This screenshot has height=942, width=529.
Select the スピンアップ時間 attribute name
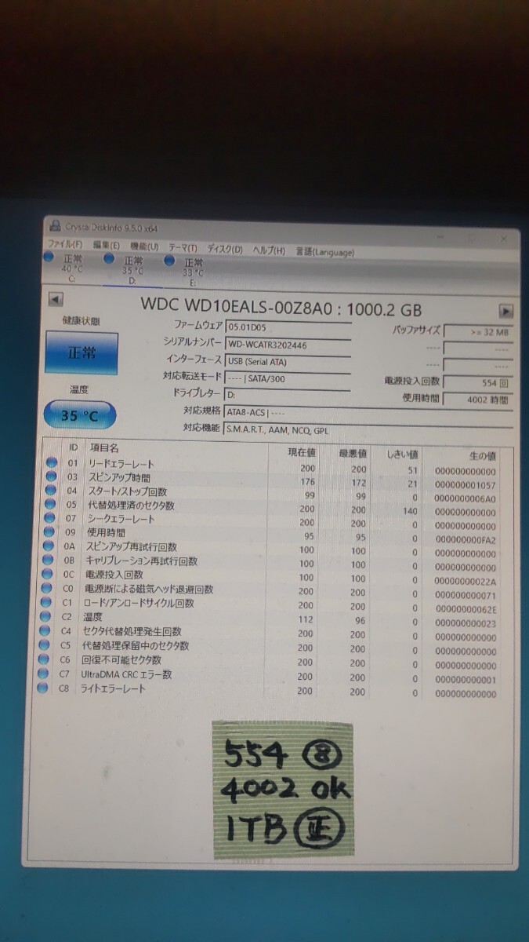click(119, 478)
